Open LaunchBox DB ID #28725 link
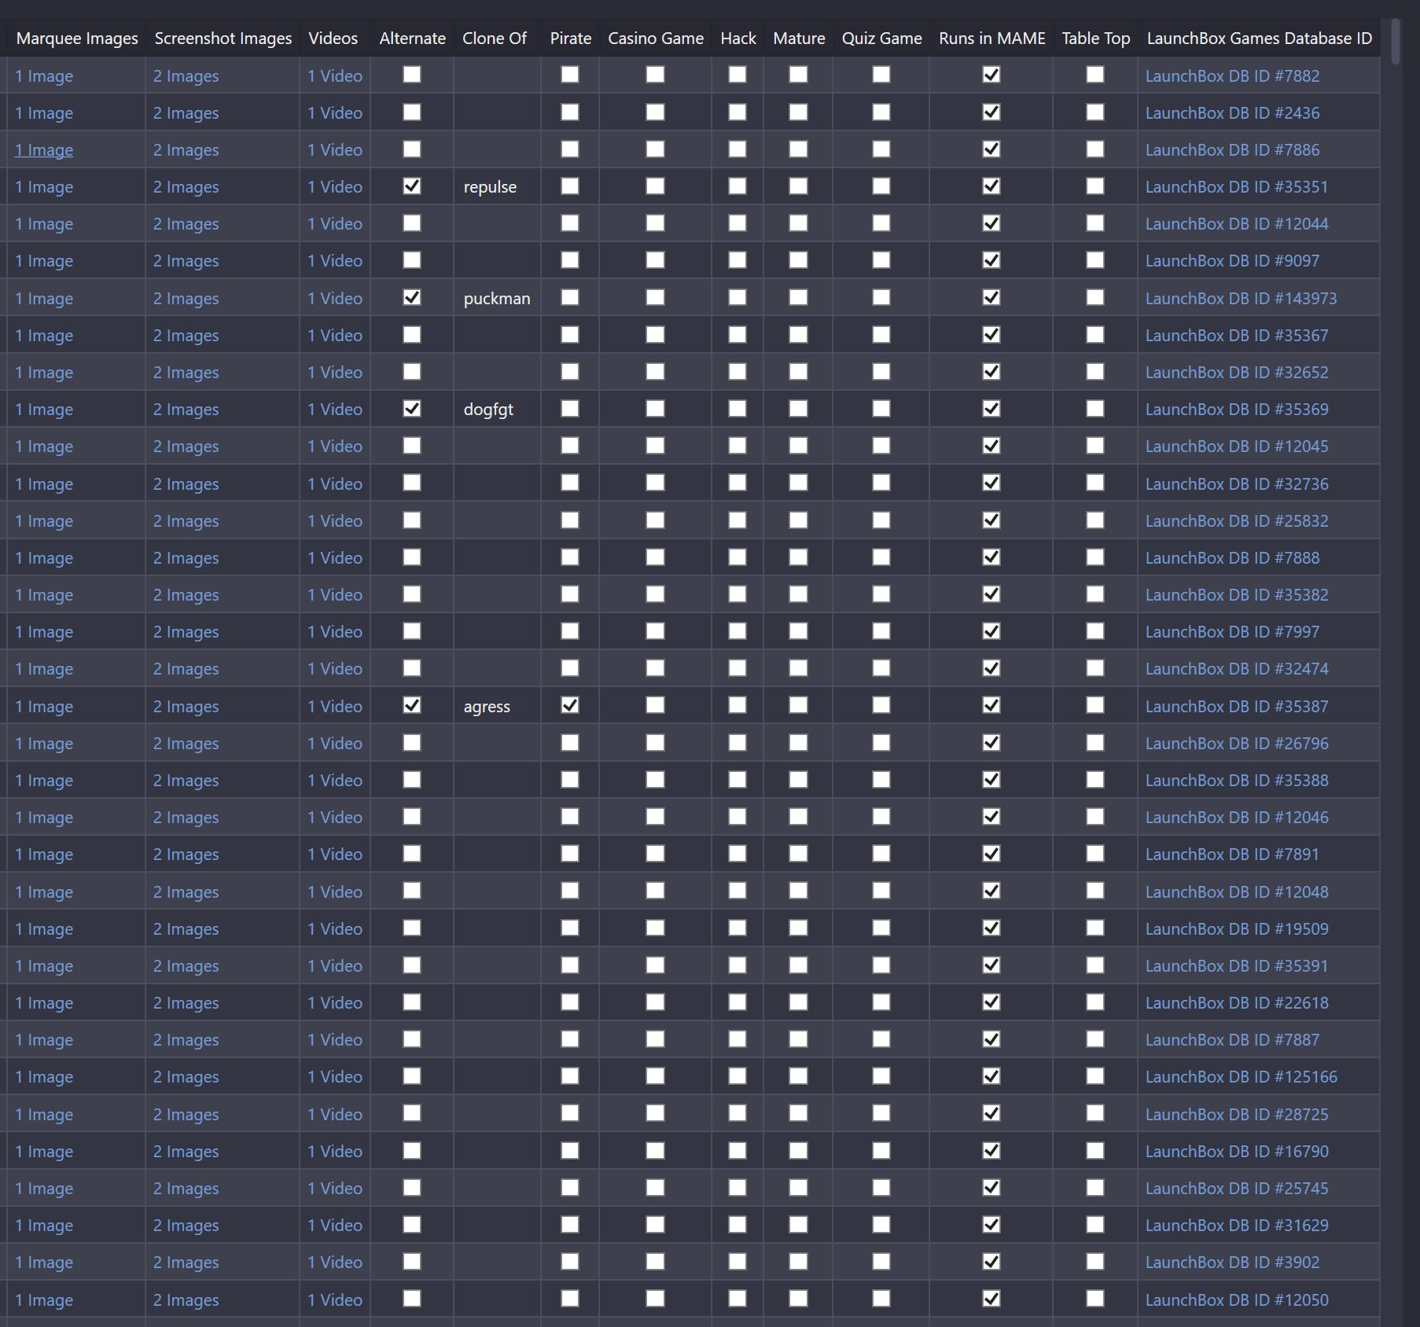Screen dimensions: 1420x1327 [x=1237, y=1115]
